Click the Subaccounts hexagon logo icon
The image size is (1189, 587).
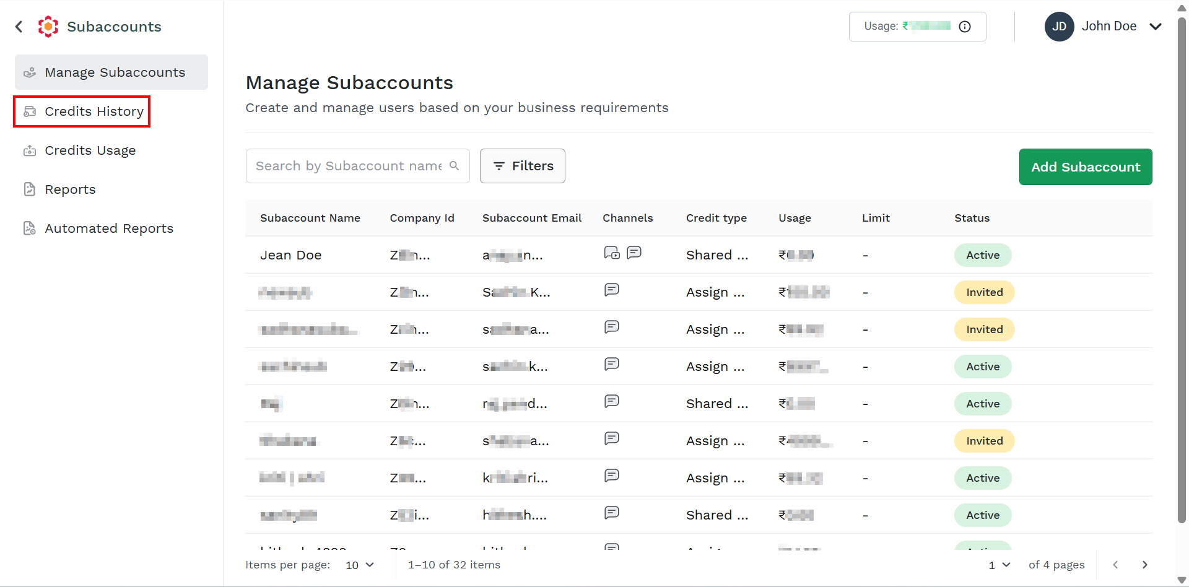pos(48,27)
